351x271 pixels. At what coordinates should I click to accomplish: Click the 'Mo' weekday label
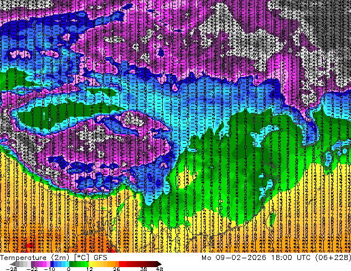(x=206, y=258)
